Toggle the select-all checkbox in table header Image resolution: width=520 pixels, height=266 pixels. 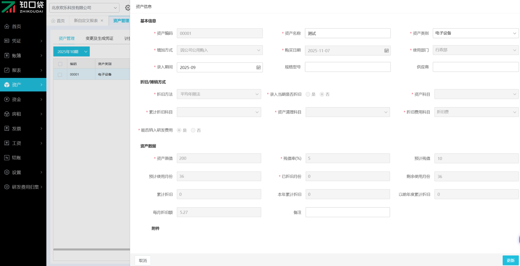click(x=60, y=64)
